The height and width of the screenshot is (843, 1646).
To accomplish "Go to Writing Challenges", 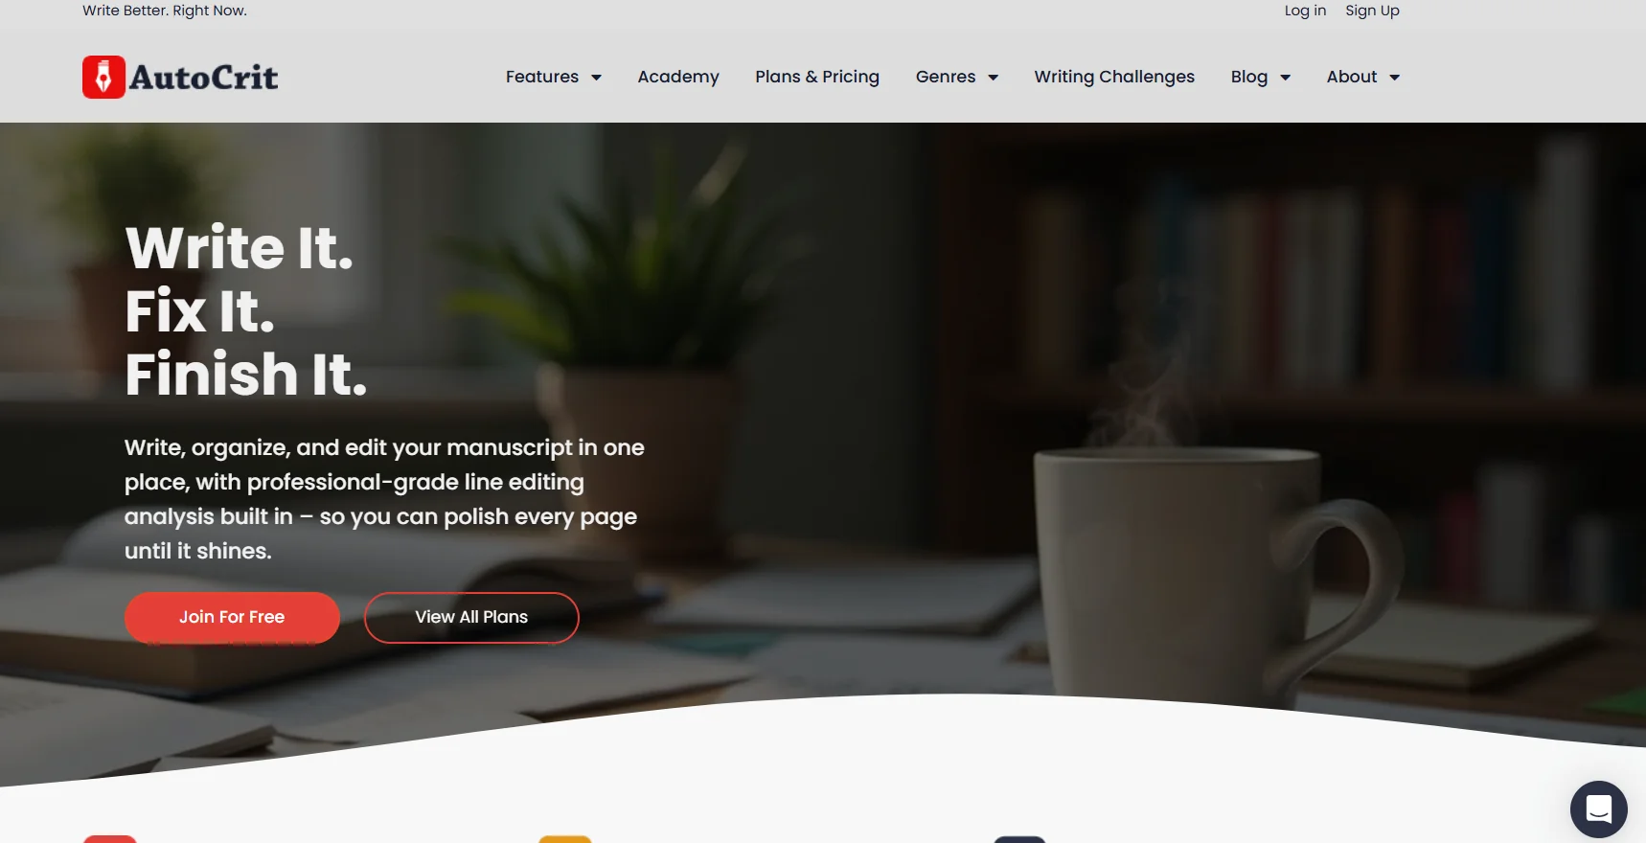I will coord(1114,77).
